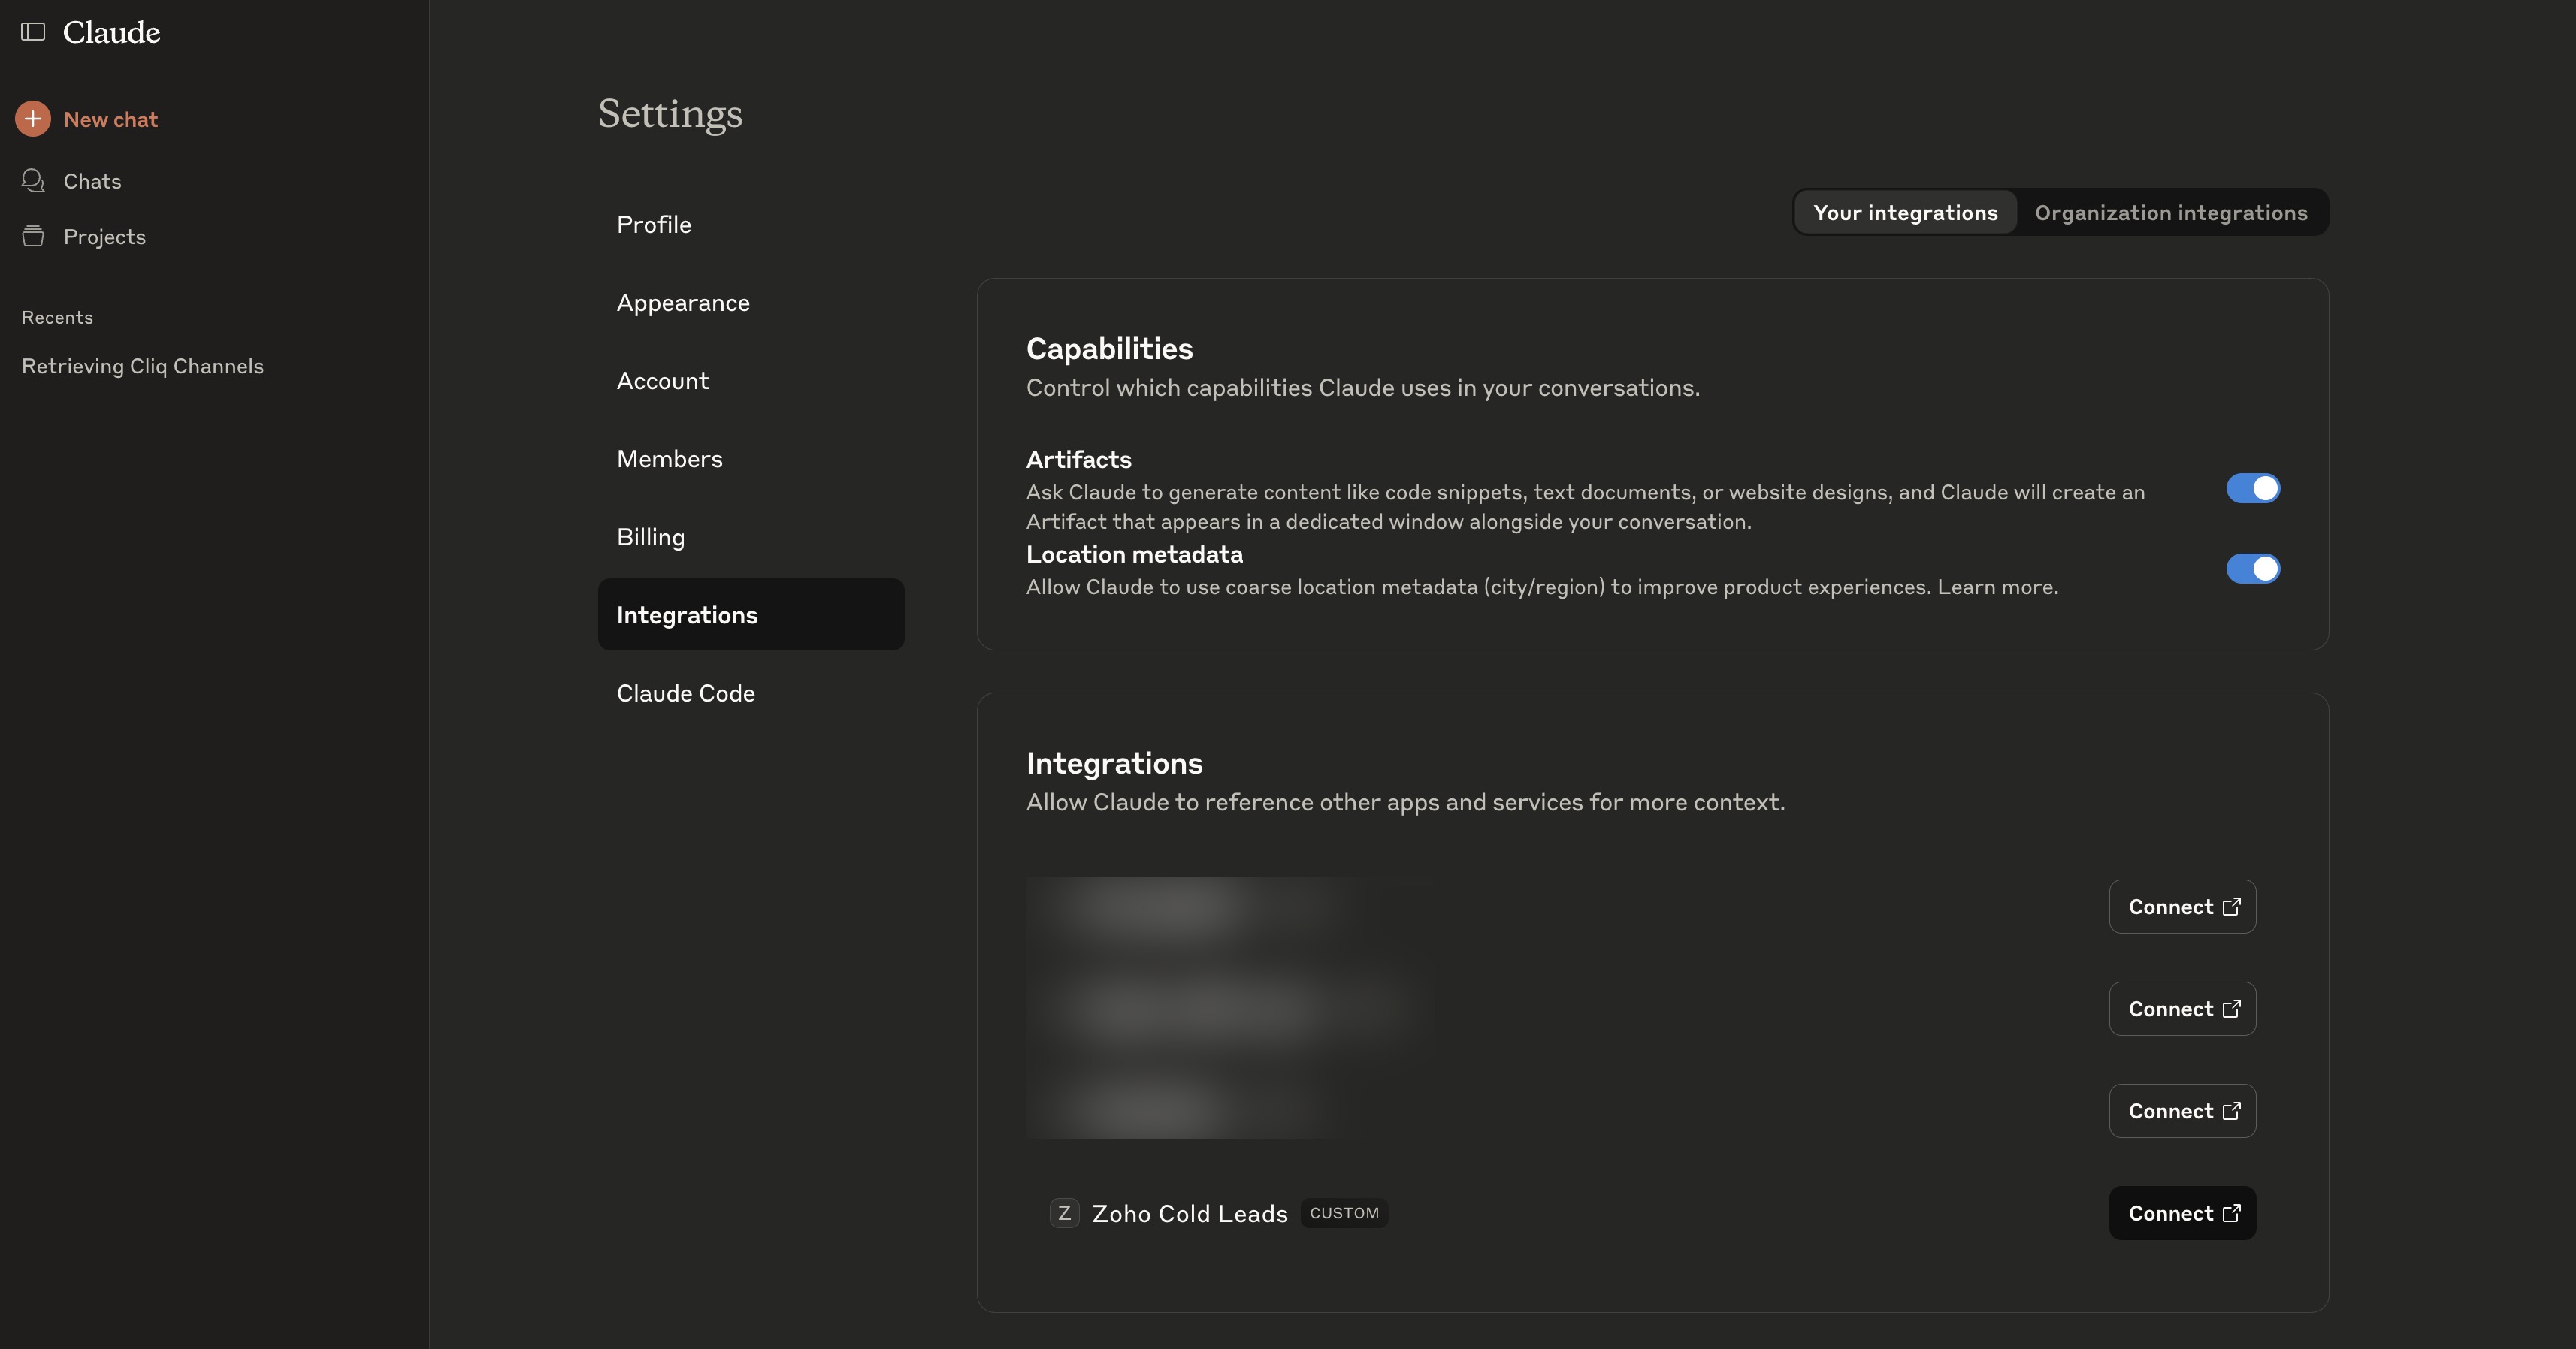This screenshot has height=1349, width=2576.
Task: Click the orange New chat plus icon
Action: pos(33,119)
